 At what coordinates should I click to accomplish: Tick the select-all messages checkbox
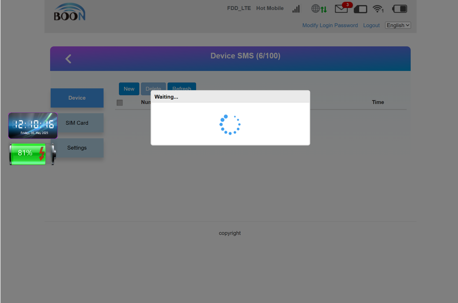tap(120, 103)
